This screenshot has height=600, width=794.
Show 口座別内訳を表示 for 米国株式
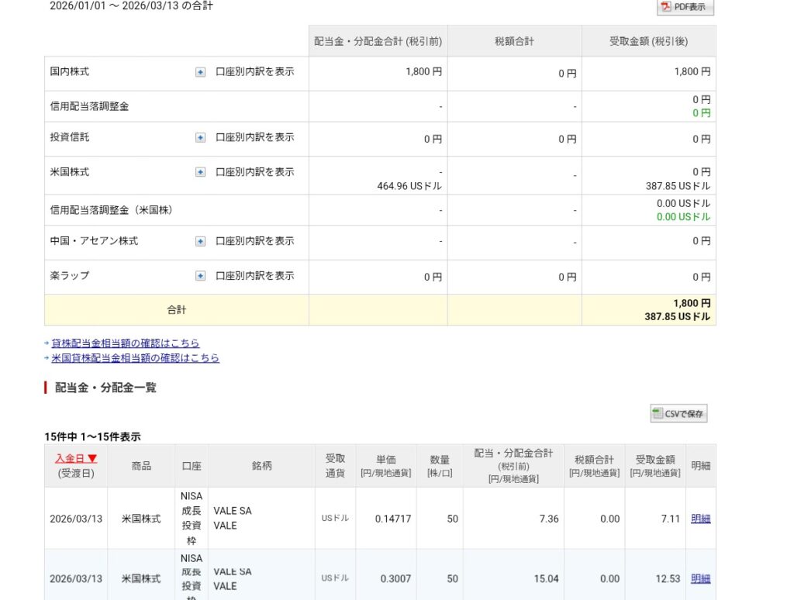[254, 172]
